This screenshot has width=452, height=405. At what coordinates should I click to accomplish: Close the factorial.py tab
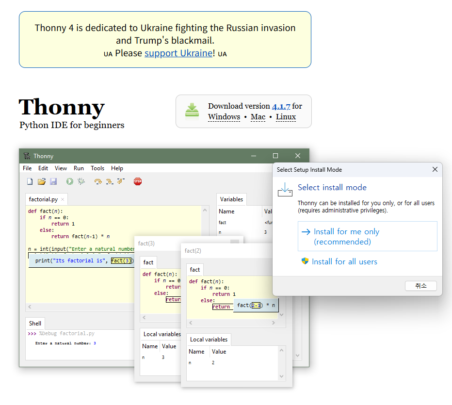tap(63, 199)
